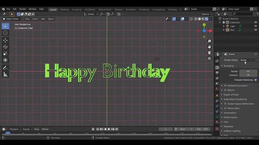Open the Global orientation dropdown
This screenshot has width=259, height=145.
pyautogui.click(x=91, y=14)
